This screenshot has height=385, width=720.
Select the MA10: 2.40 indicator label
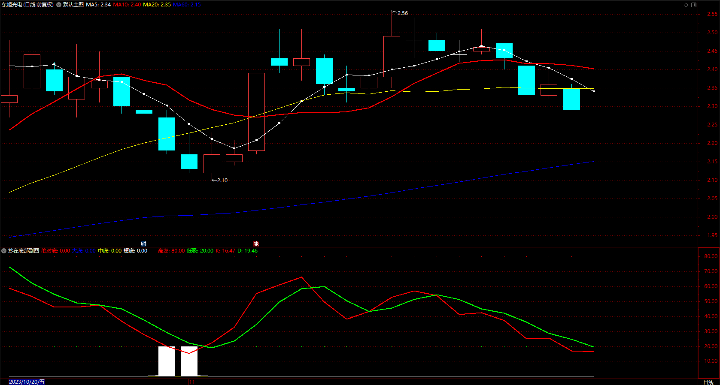(x=127, y=5)
